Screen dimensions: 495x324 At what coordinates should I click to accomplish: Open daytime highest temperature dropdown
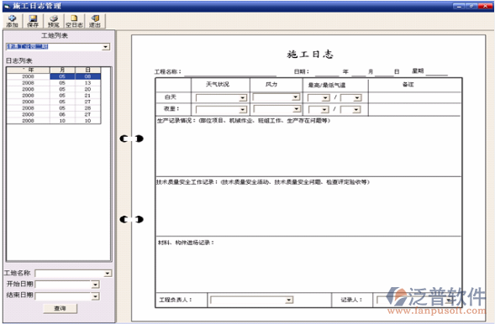coord(325,98)
